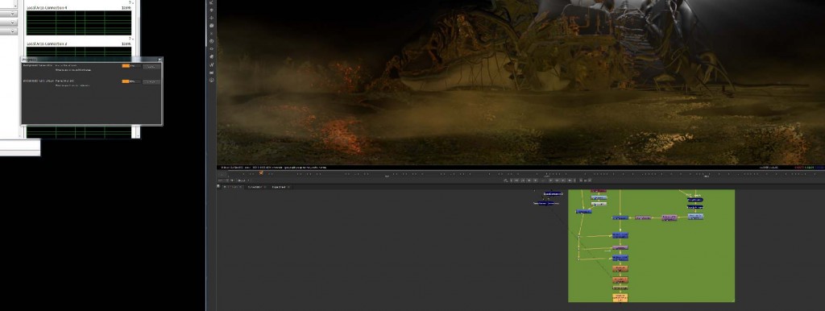This screenshot has width=825, height=311.
Task: Close the Curve Editor tab
Action: (x=265, y=187)
